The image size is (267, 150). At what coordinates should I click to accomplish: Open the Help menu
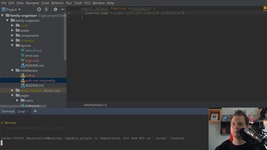110,3
